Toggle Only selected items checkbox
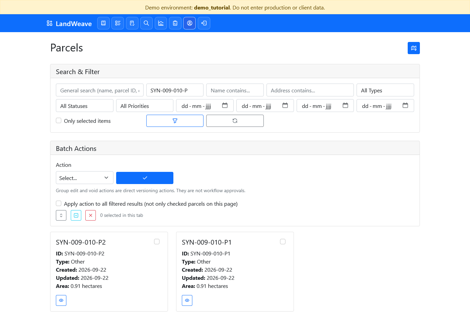 (59, 120)
